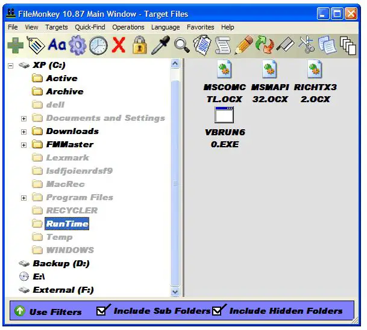Select the eyedropper tool

coord(160,45)
